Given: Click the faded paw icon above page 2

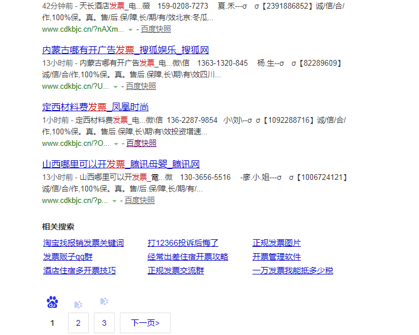Looking at the screenshot, I should coord(78,304).
